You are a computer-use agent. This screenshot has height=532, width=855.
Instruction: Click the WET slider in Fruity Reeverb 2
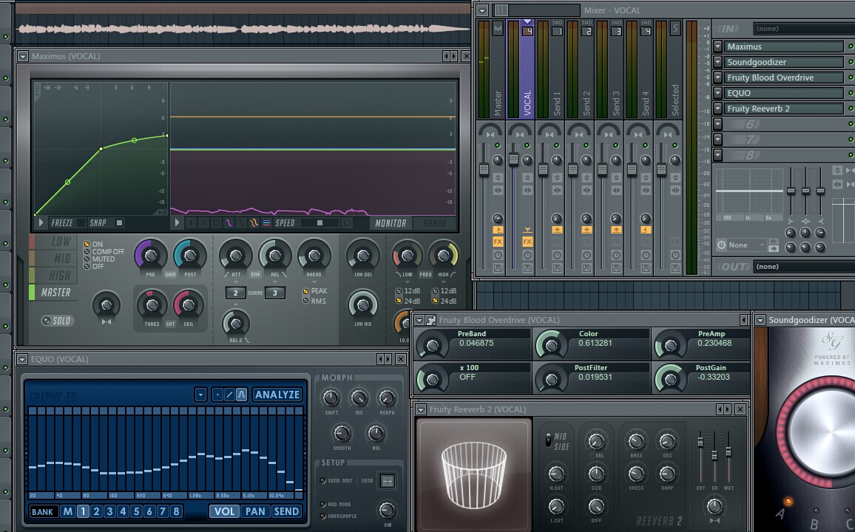(728, 452)
